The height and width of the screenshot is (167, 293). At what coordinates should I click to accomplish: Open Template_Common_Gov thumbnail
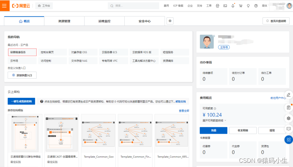coord(98,134)
